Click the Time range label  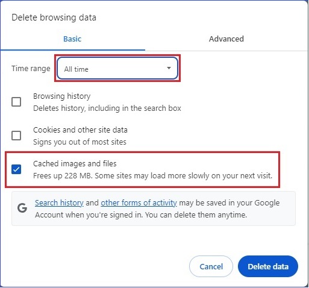pos(31,69)
